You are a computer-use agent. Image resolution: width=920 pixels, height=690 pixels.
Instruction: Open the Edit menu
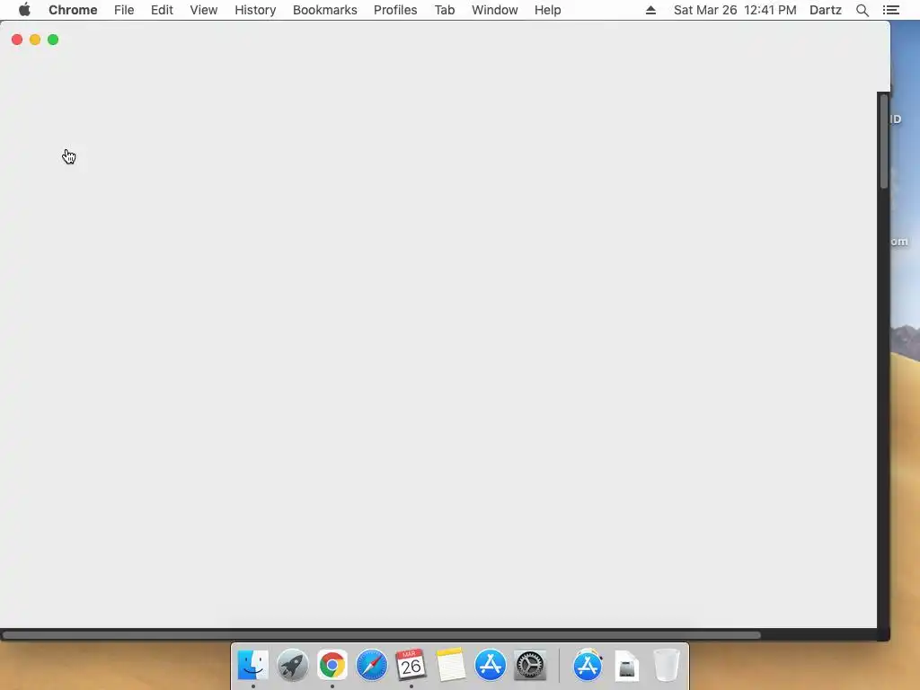(162, 10)
